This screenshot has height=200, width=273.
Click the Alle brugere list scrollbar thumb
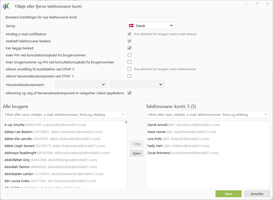(126, 122)
